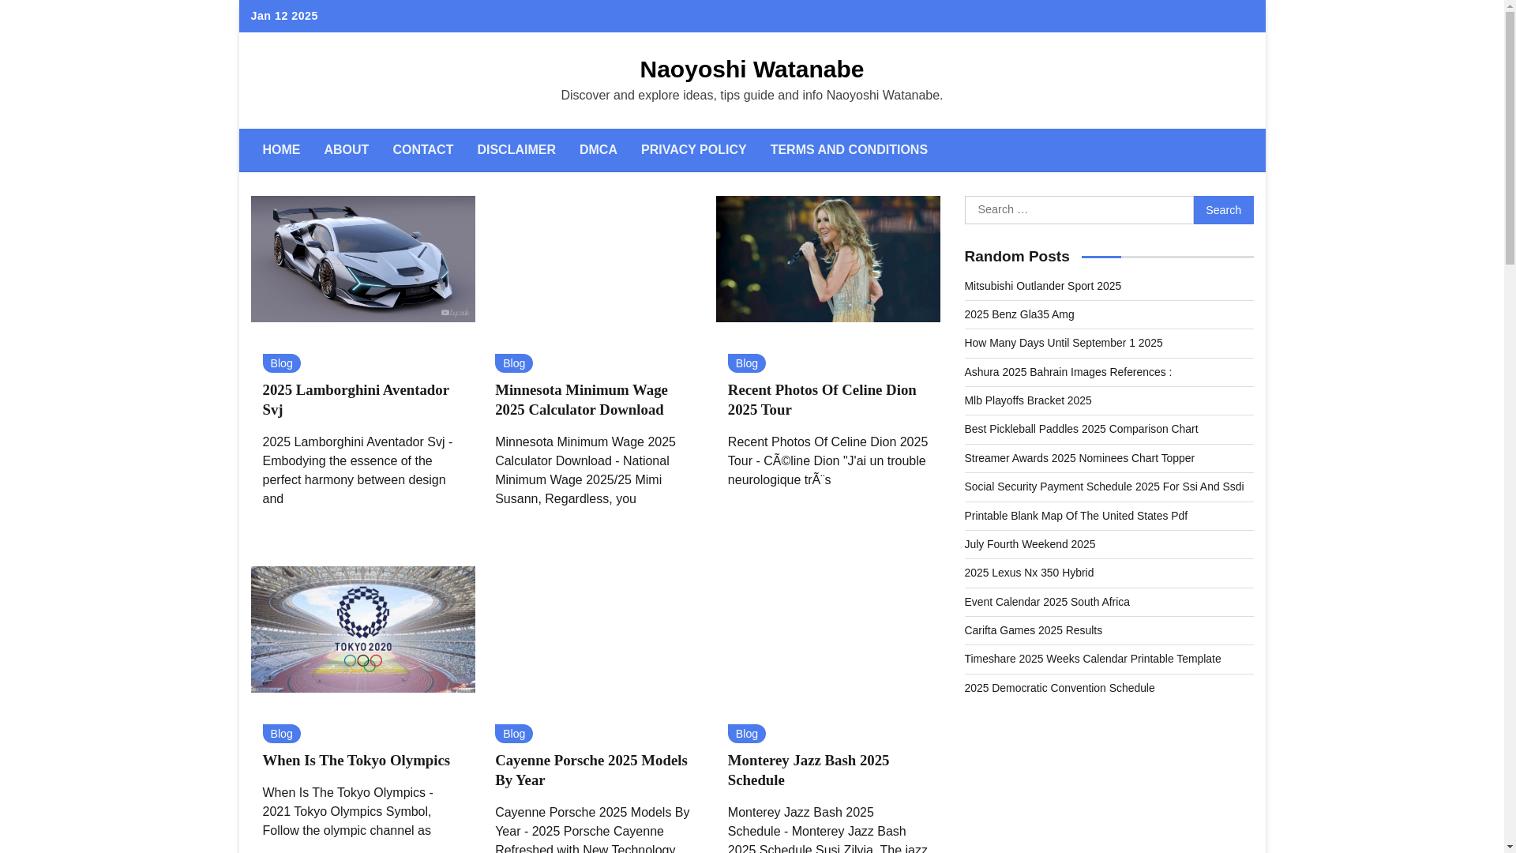Open Monterey Jazz Bash 2025 Schedule post

[809, 770]
